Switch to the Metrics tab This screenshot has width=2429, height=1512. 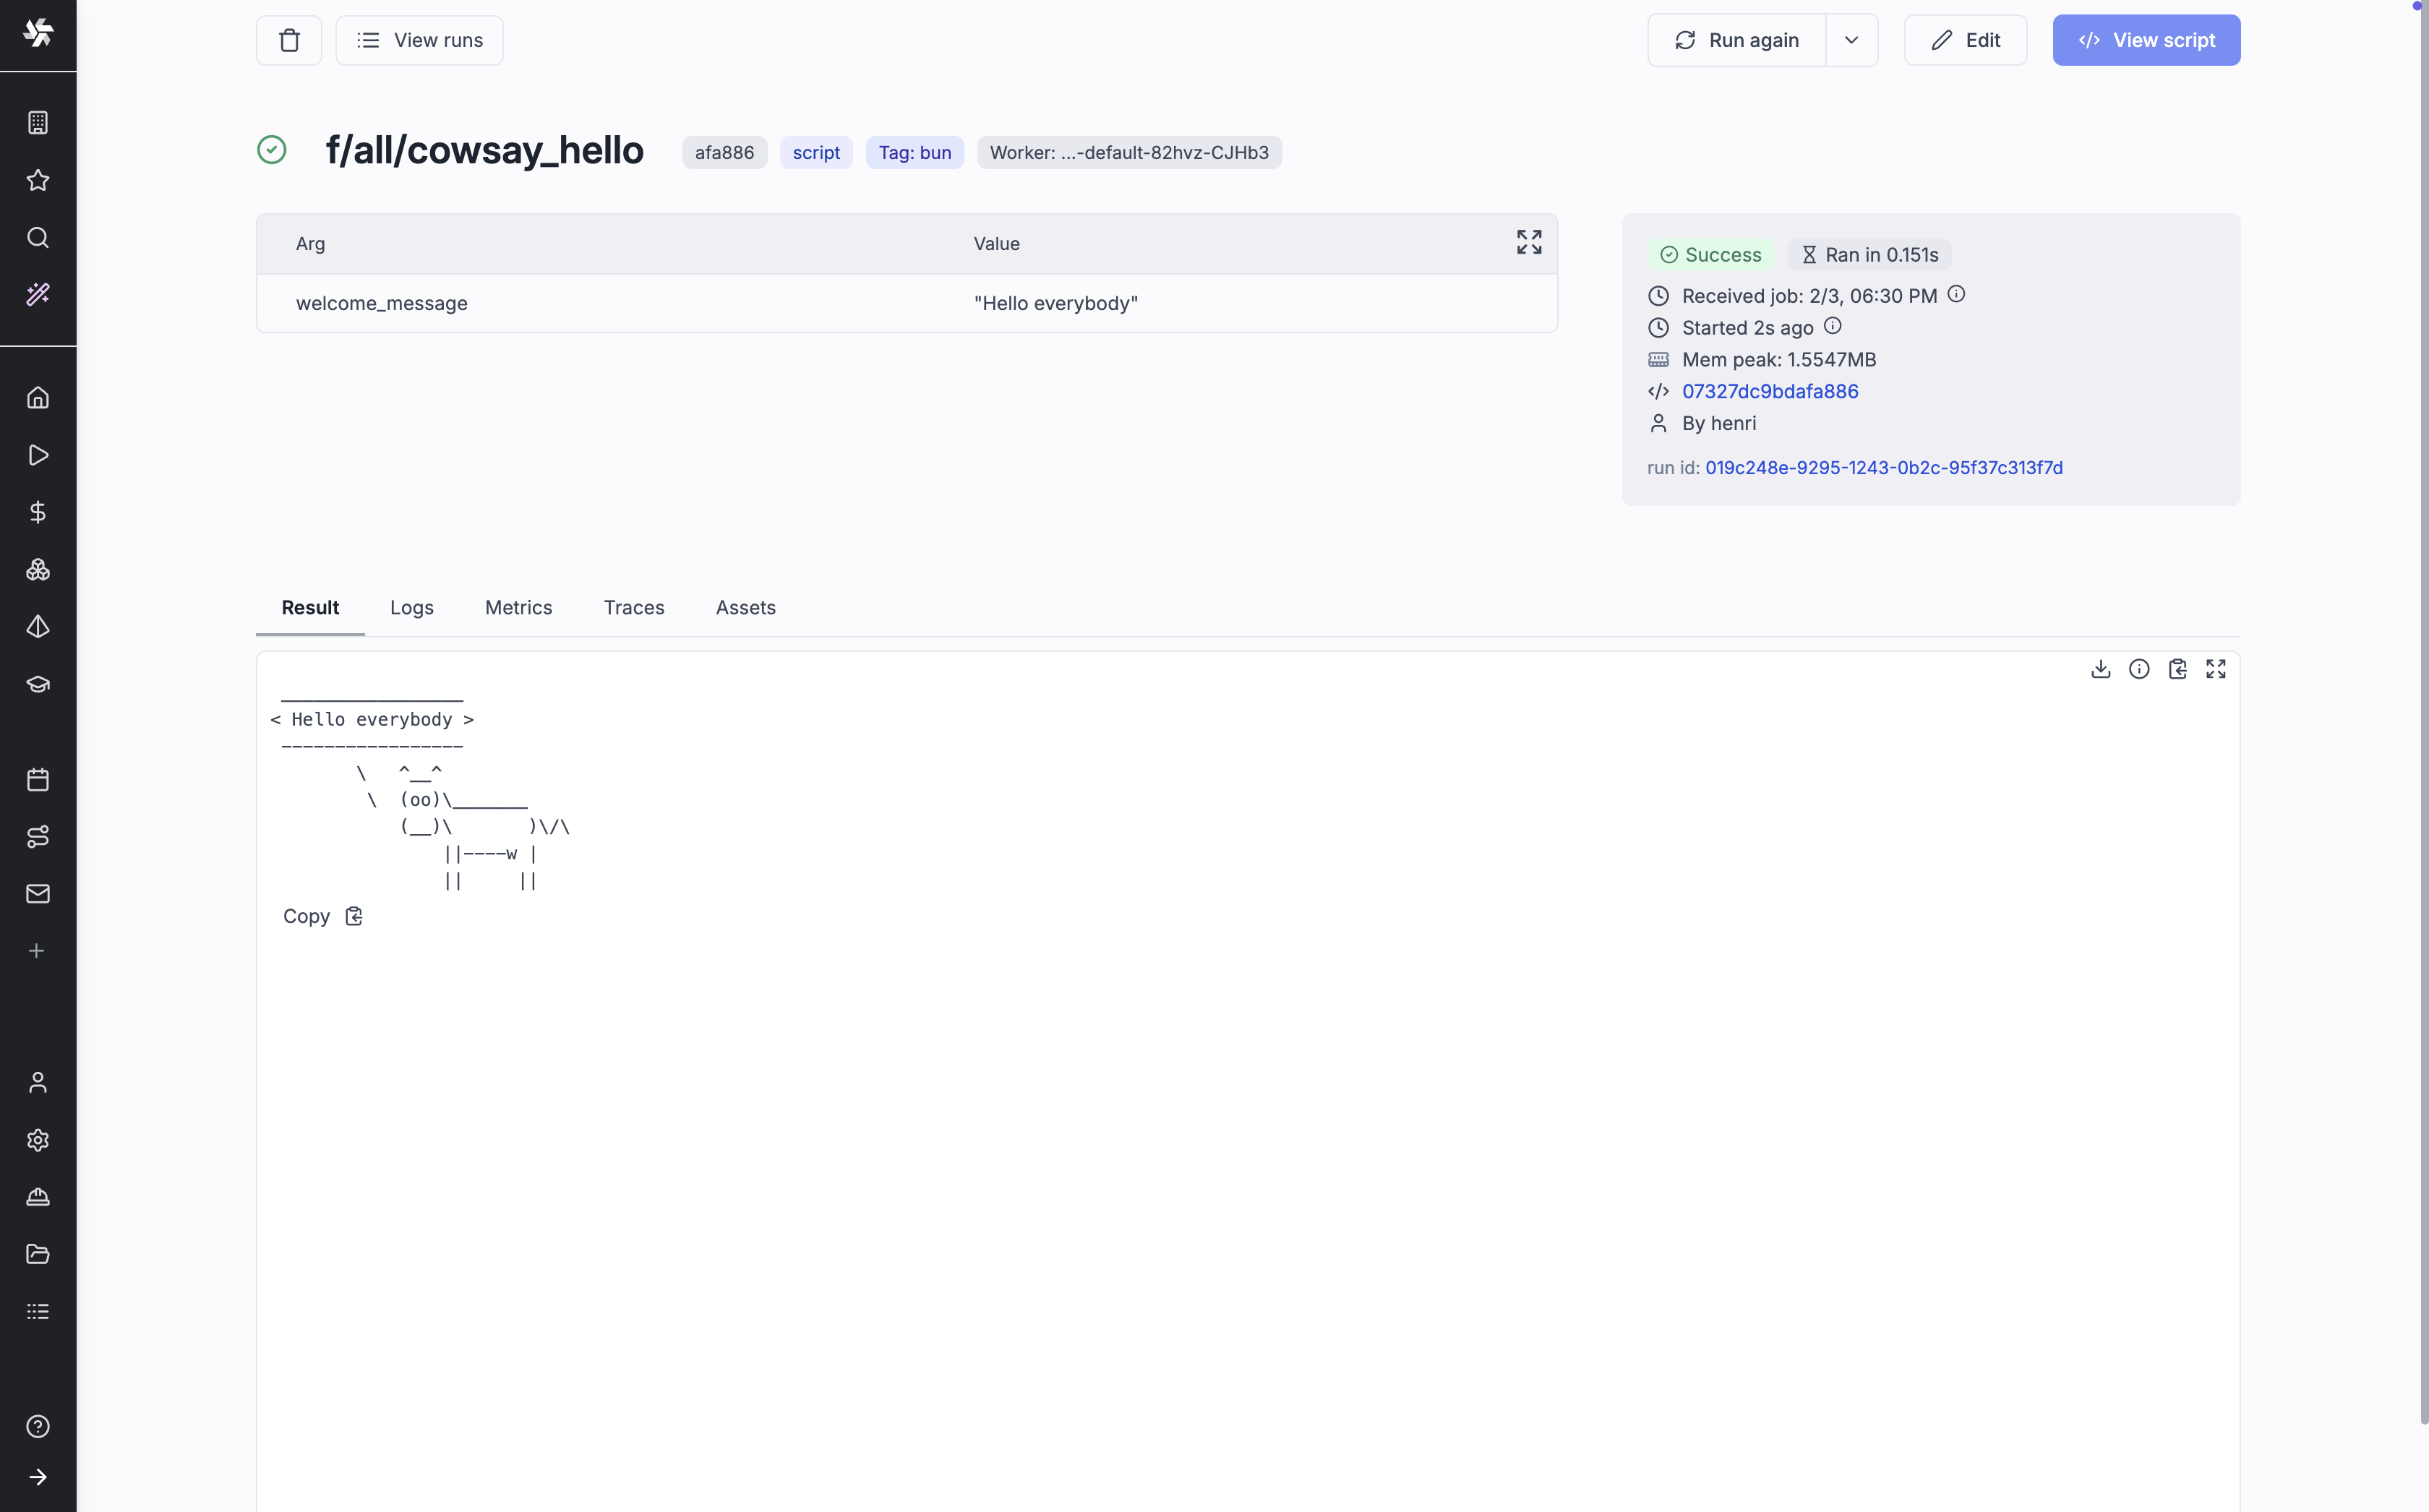518,607
